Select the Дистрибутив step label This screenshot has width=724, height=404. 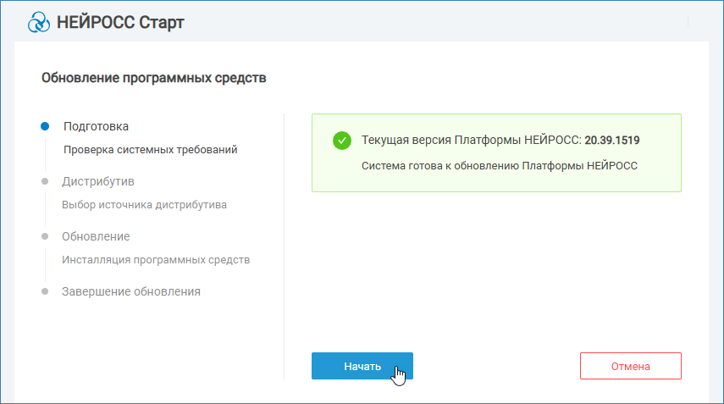pyautogui.click(x=98, y=181)
